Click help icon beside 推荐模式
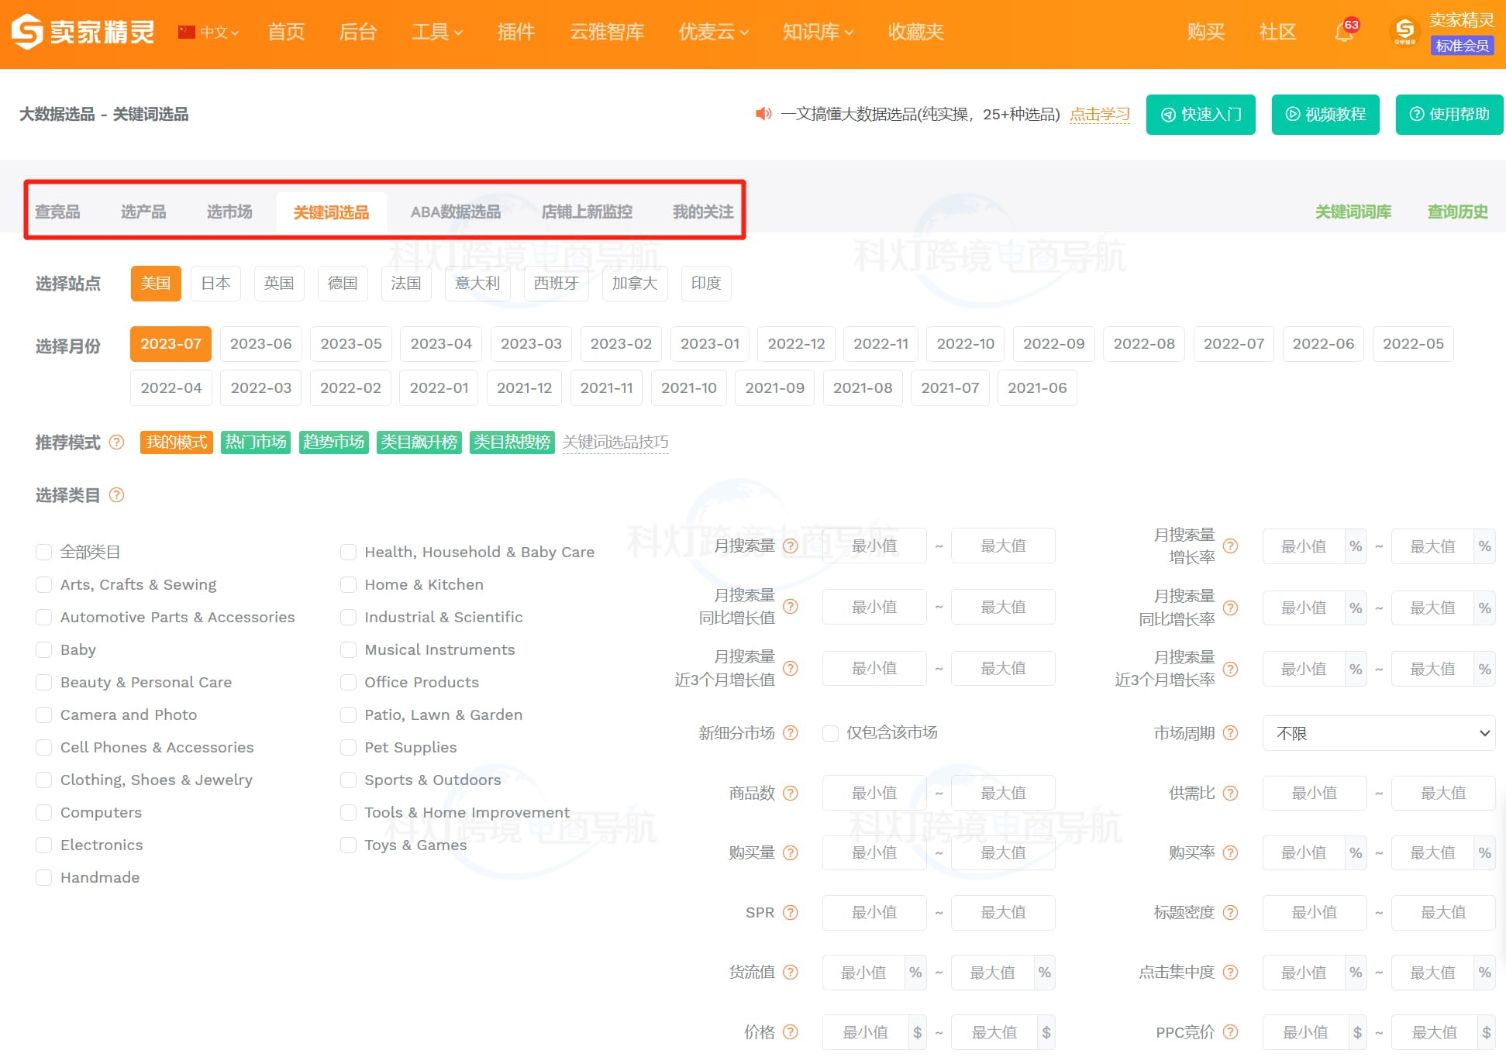 (x=116, y=442)
